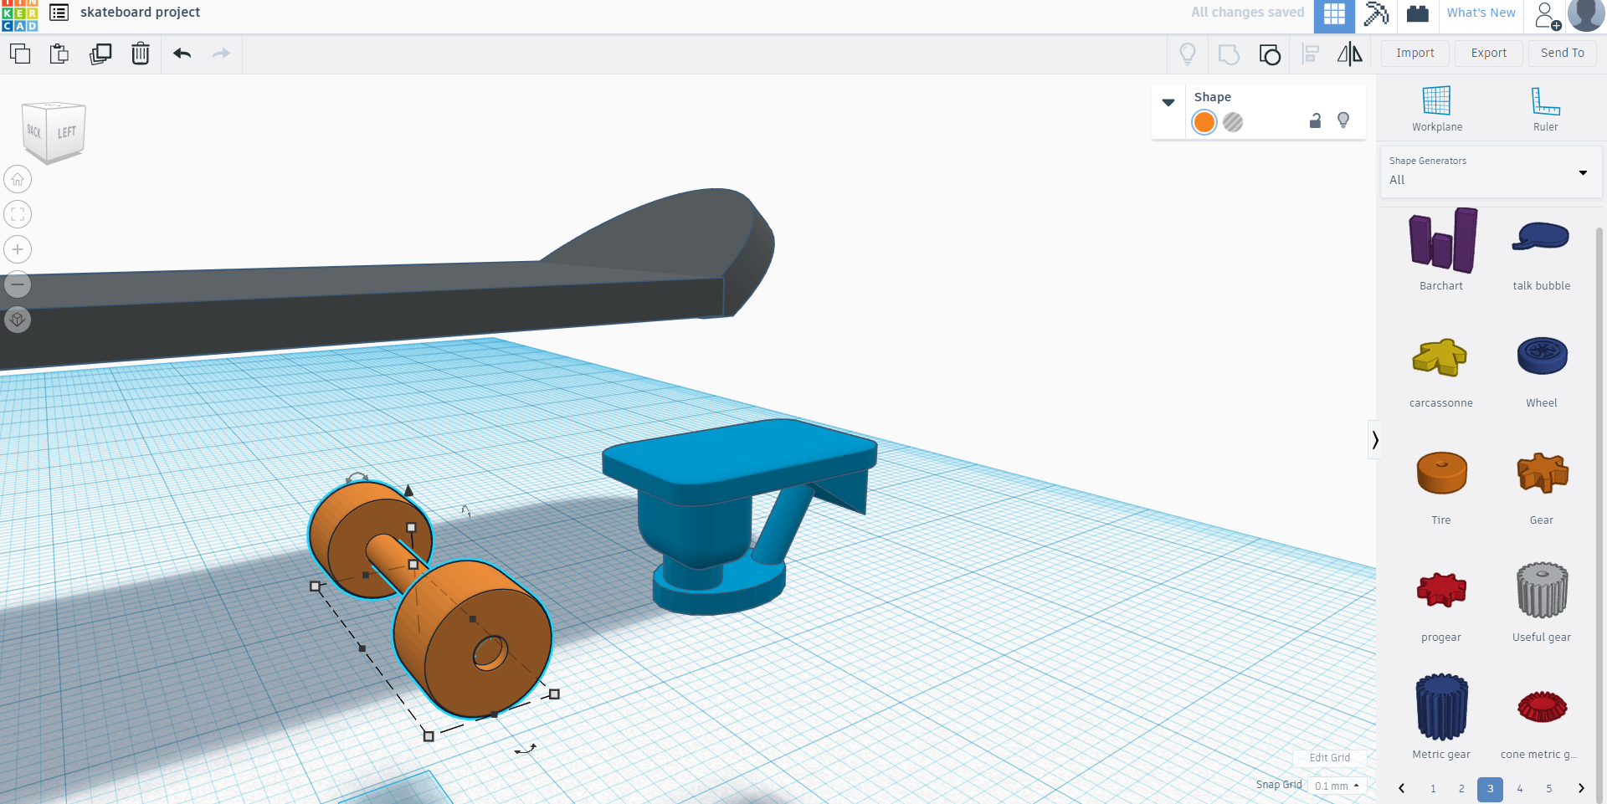Screen dimensions: 1607x804
Task: Click the Mirror tool icon
Action: click(x=1350, y=54)
